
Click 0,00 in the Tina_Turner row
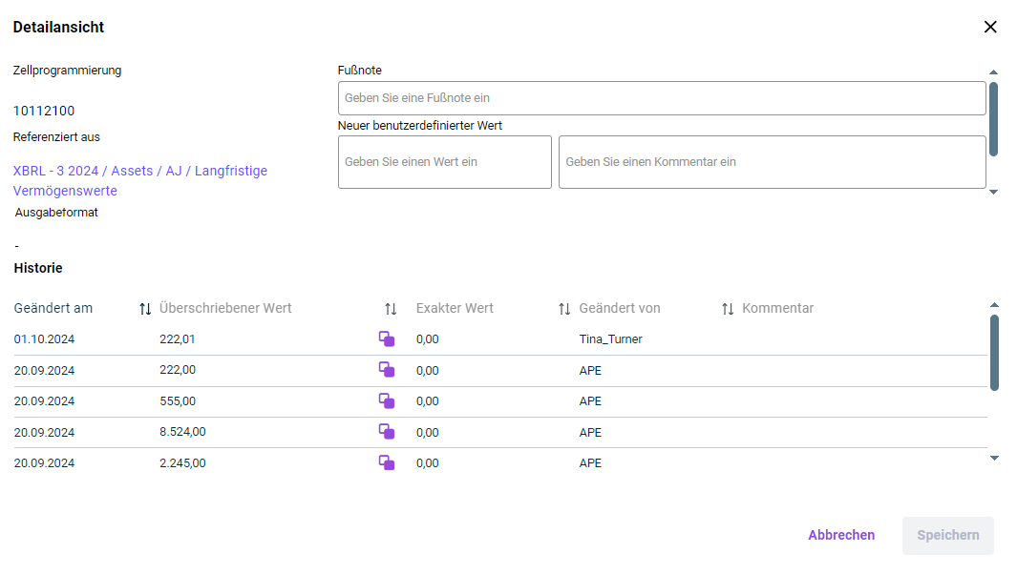click(x=428, y=339)
